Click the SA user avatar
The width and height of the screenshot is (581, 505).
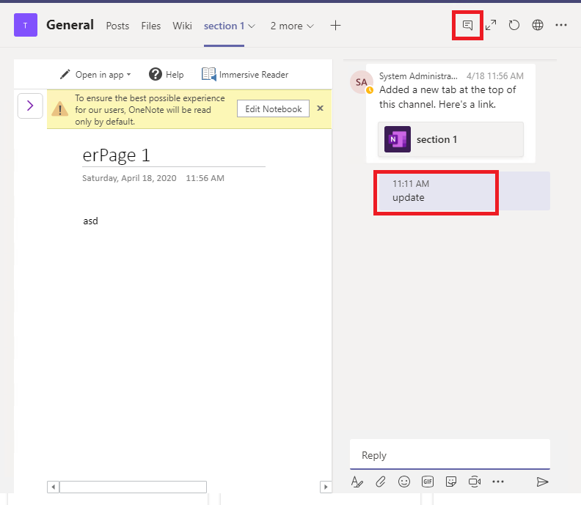(361, 82)
